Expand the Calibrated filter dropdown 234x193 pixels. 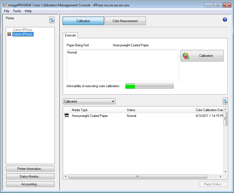(x=89, y=101)
